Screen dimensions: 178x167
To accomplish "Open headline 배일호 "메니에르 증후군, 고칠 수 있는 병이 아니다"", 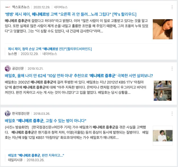I will tap(46, 121).
